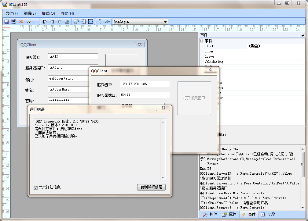Make selected controls the same size
Screen dimensions: 308x221
(x=90, y=22)
